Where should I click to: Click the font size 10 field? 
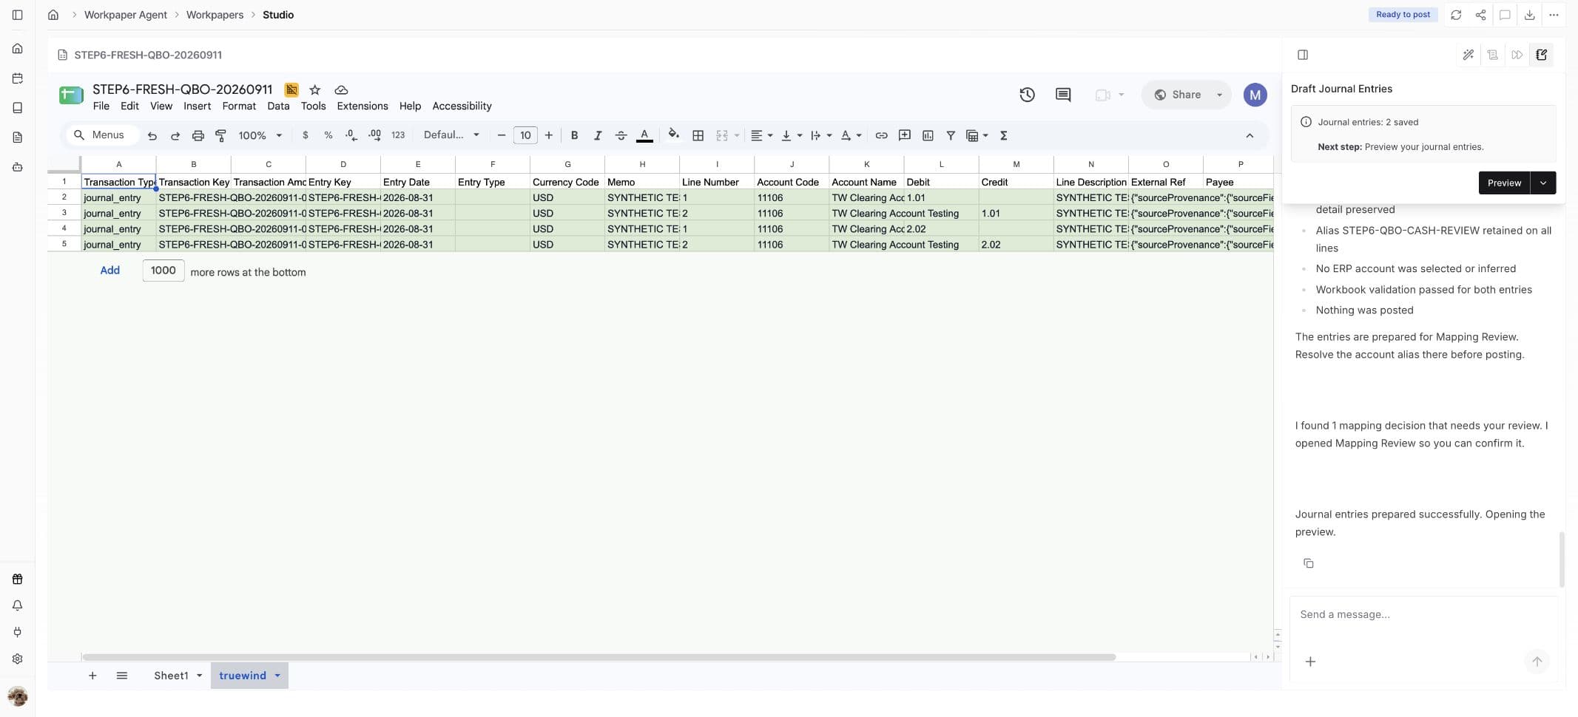click(525, 135)
